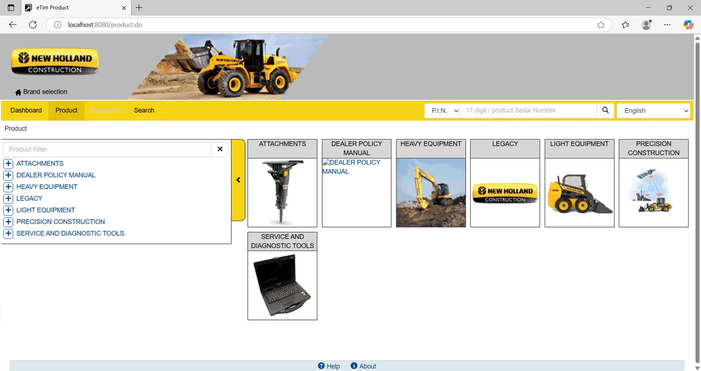Open the PRECISION CONSTRUCTION satellite thumbnail

point(653,192)
